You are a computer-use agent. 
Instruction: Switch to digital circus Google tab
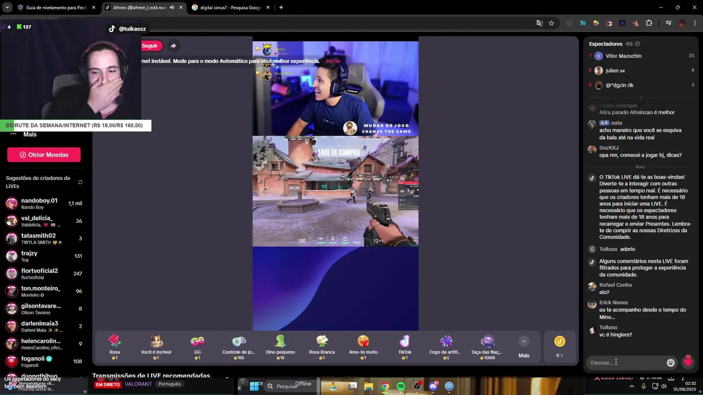[x=231, y=8]
